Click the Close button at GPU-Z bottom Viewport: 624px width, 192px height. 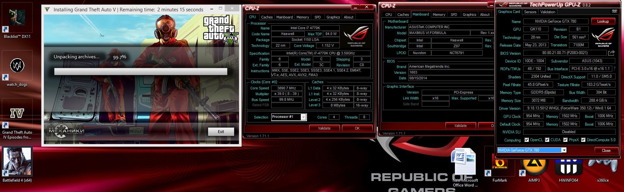pos(606,150)
